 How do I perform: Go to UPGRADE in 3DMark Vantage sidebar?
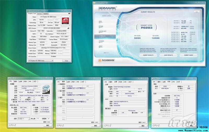[101, 41]
